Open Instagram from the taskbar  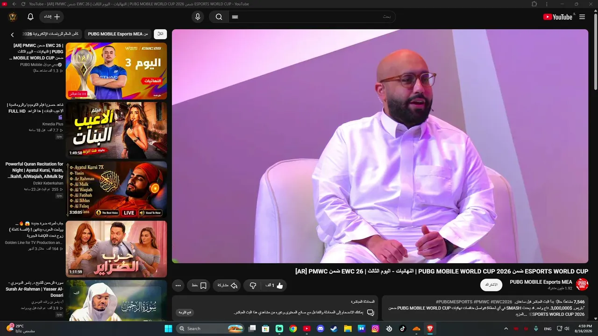(375, 329)
